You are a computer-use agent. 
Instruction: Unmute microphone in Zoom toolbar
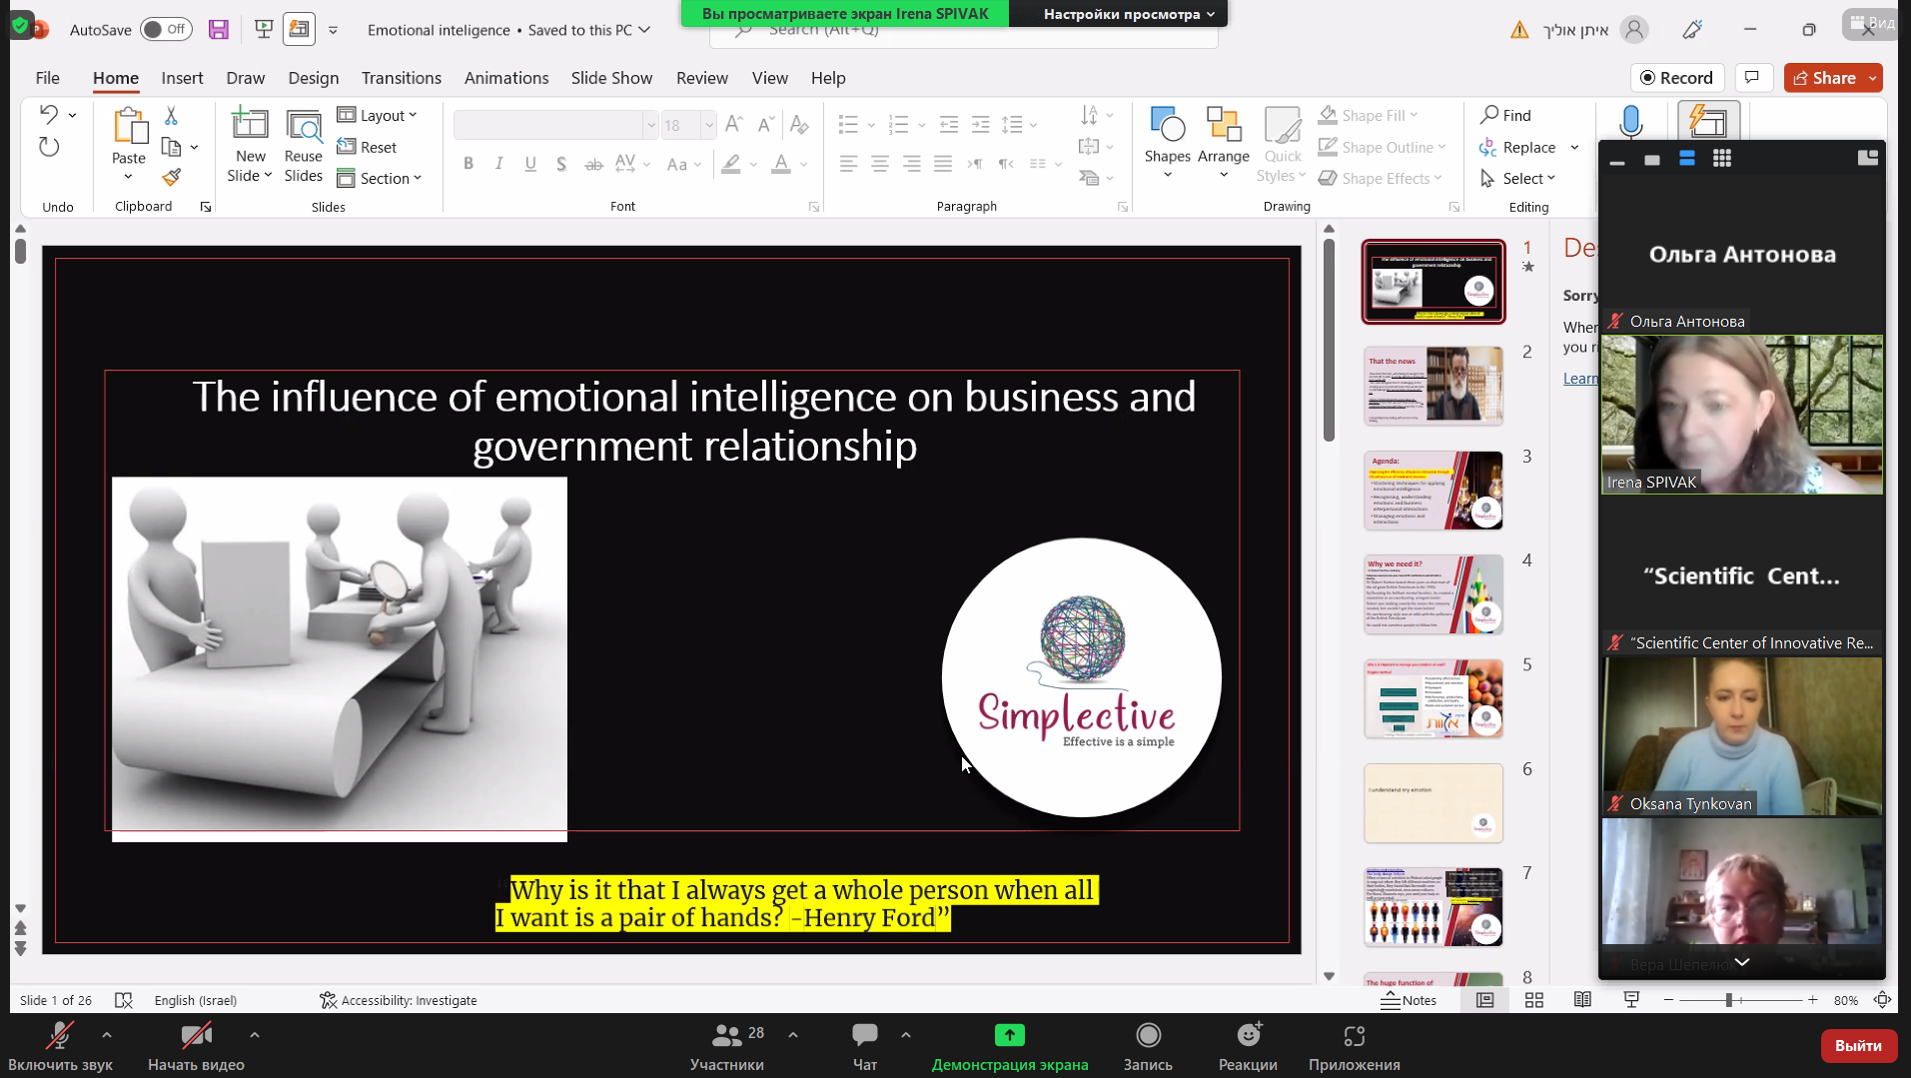click(61, 1045)
